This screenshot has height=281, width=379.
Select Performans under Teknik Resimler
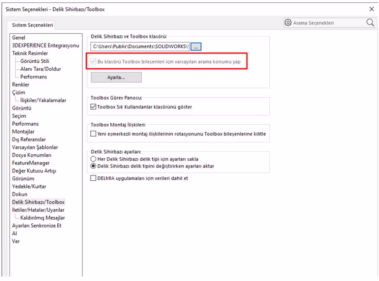click(x=34, y=77)
